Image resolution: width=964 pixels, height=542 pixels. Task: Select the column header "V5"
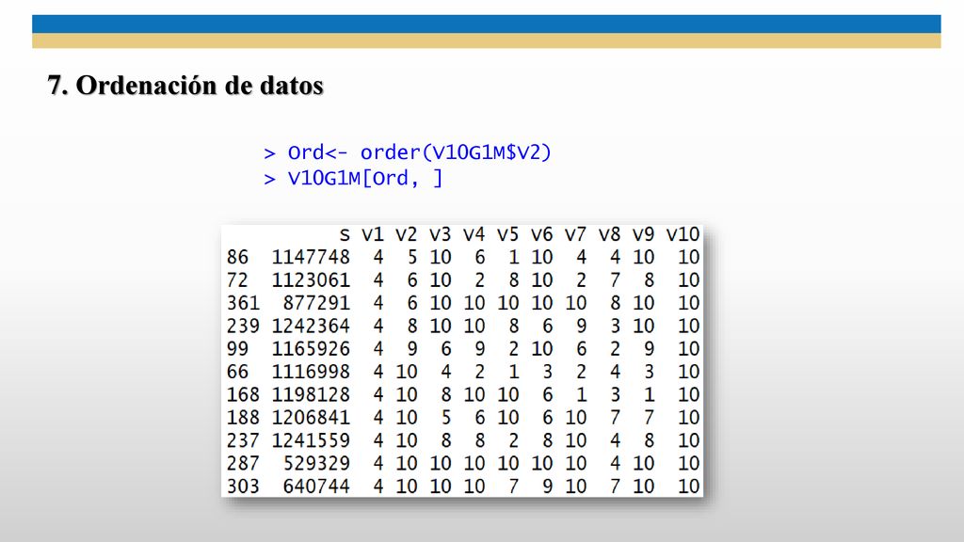click(507, 234)
